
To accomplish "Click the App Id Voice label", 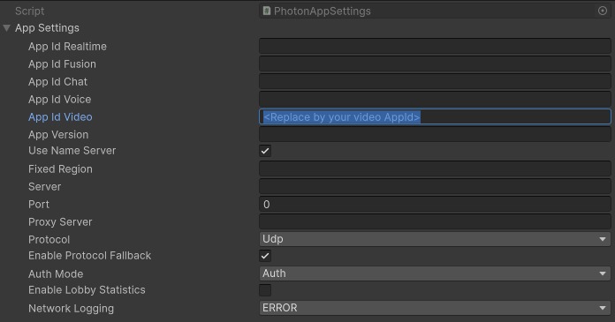I will [x=59, y=100].
